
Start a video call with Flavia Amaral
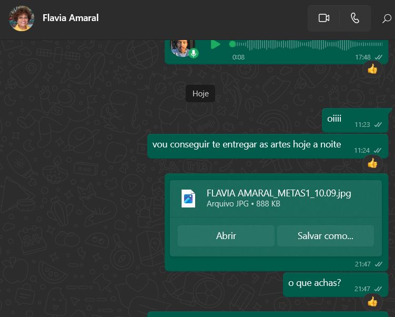click(323, 18)
